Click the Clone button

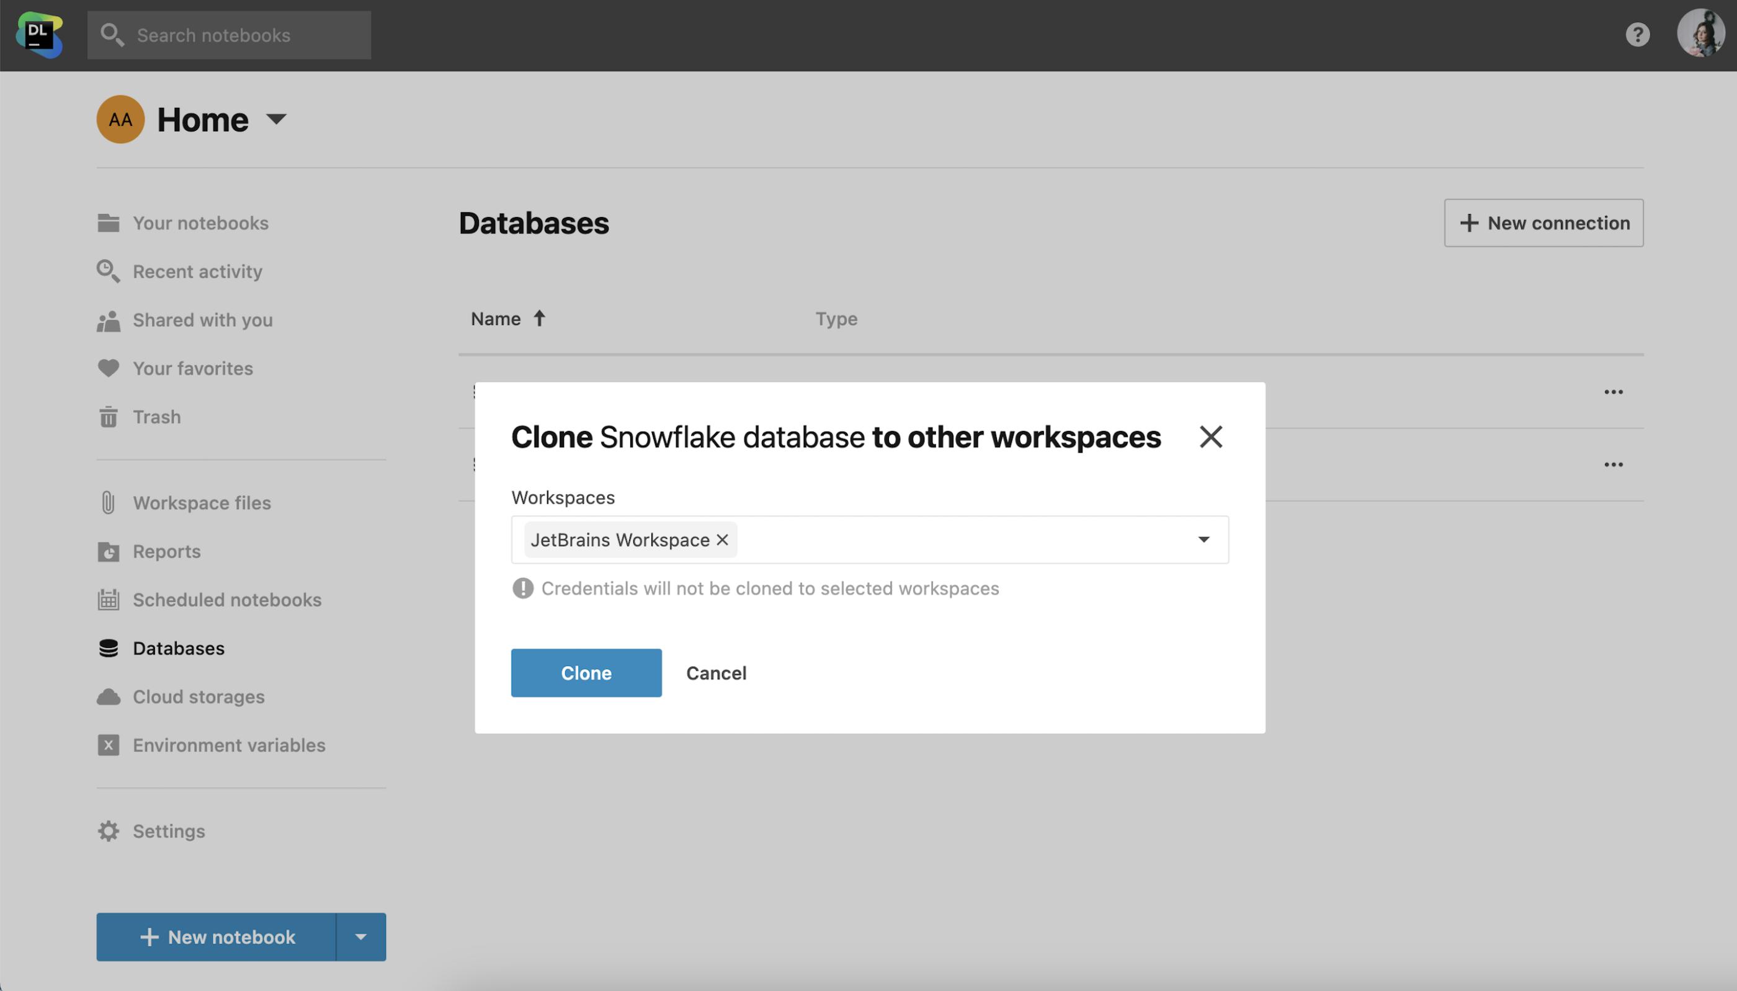coord(586,673)
